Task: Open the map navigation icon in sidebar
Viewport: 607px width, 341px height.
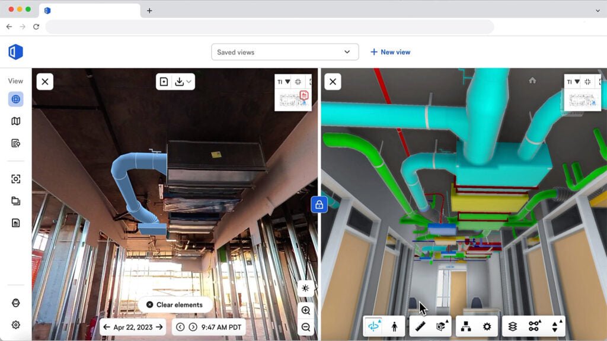Action: [15, 121]
